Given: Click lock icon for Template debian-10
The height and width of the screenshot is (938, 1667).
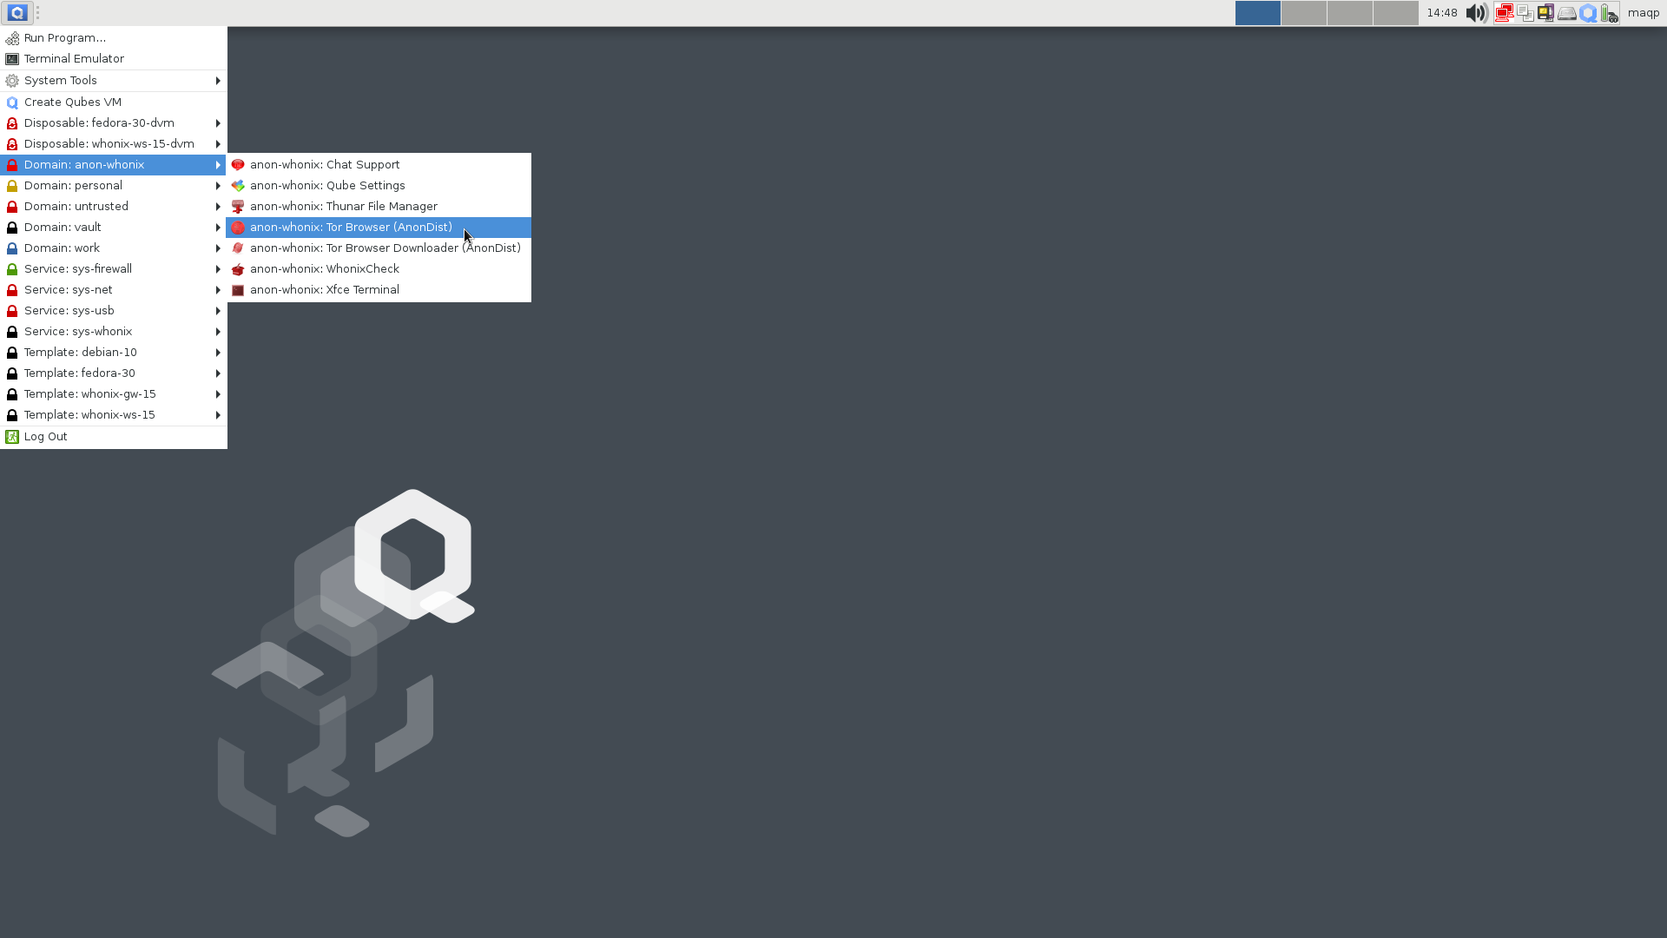Looking at the screenshot, I should coord(12,353).
